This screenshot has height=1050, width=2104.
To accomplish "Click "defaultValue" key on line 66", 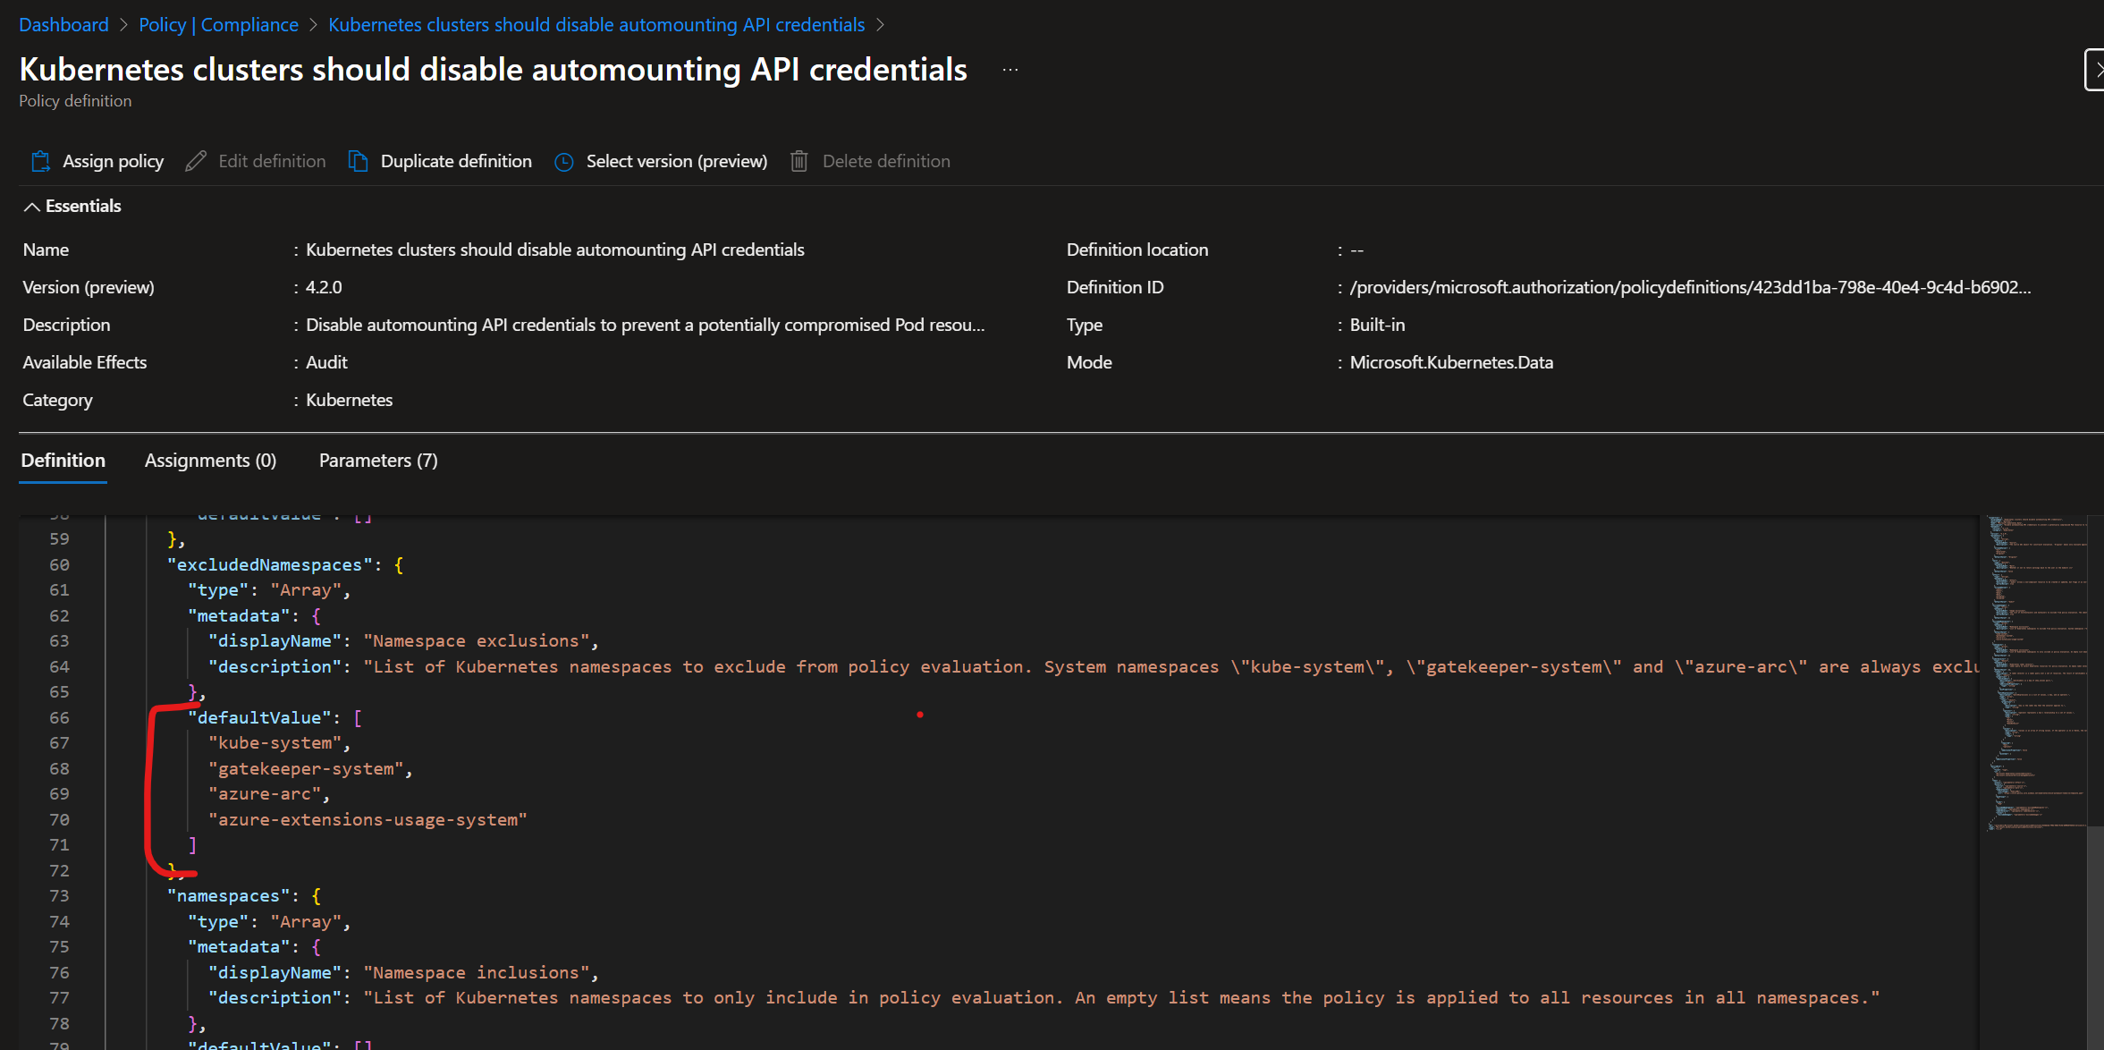I will pos(259,717).
